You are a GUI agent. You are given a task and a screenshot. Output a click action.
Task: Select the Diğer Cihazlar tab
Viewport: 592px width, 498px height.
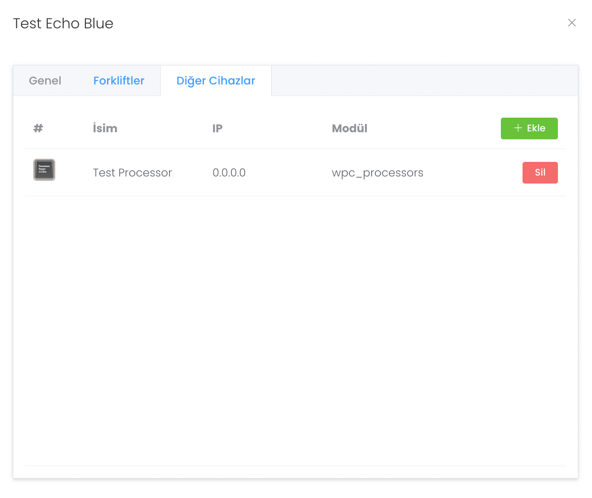[215, 81]
